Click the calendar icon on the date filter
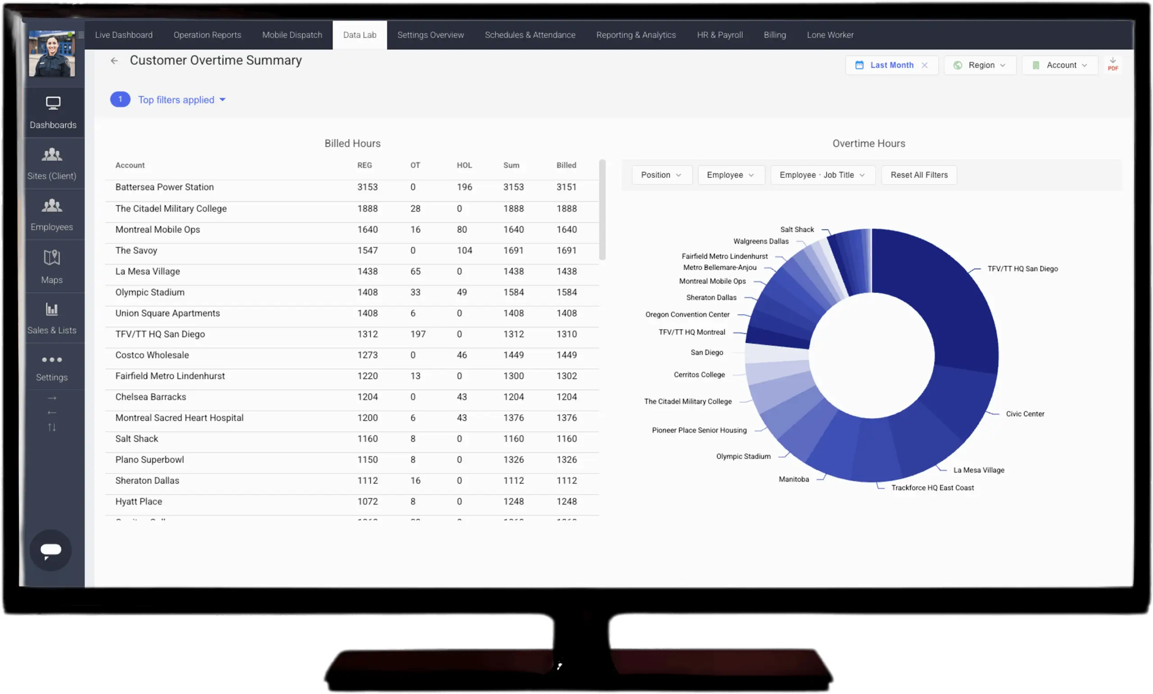1153x694 pixels. point(860,65)
